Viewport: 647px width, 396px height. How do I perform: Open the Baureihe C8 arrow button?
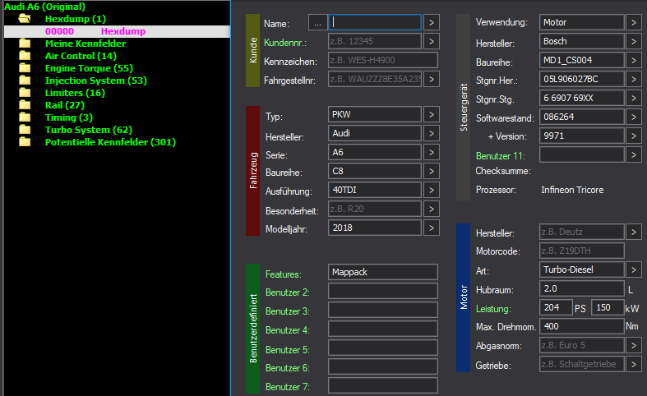[x=431, y=171]
